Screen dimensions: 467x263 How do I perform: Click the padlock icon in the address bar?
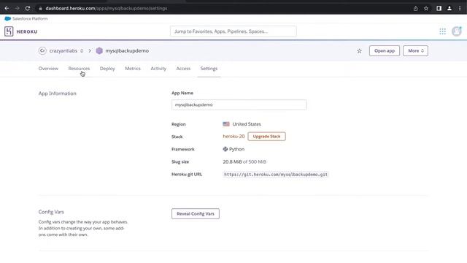coord(41,8)
